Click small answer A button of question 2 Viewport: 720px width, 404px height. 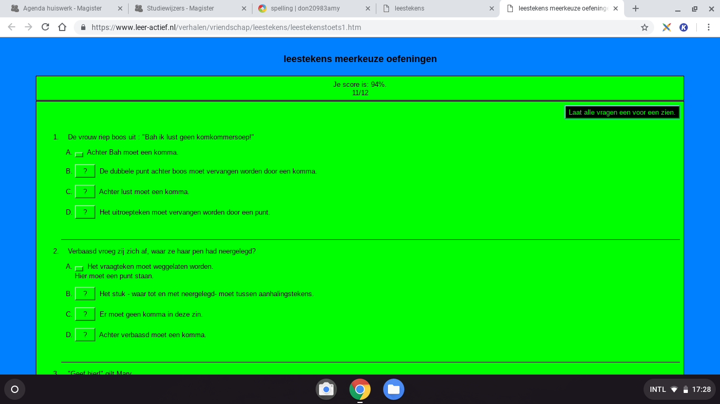tap(79, 268)
